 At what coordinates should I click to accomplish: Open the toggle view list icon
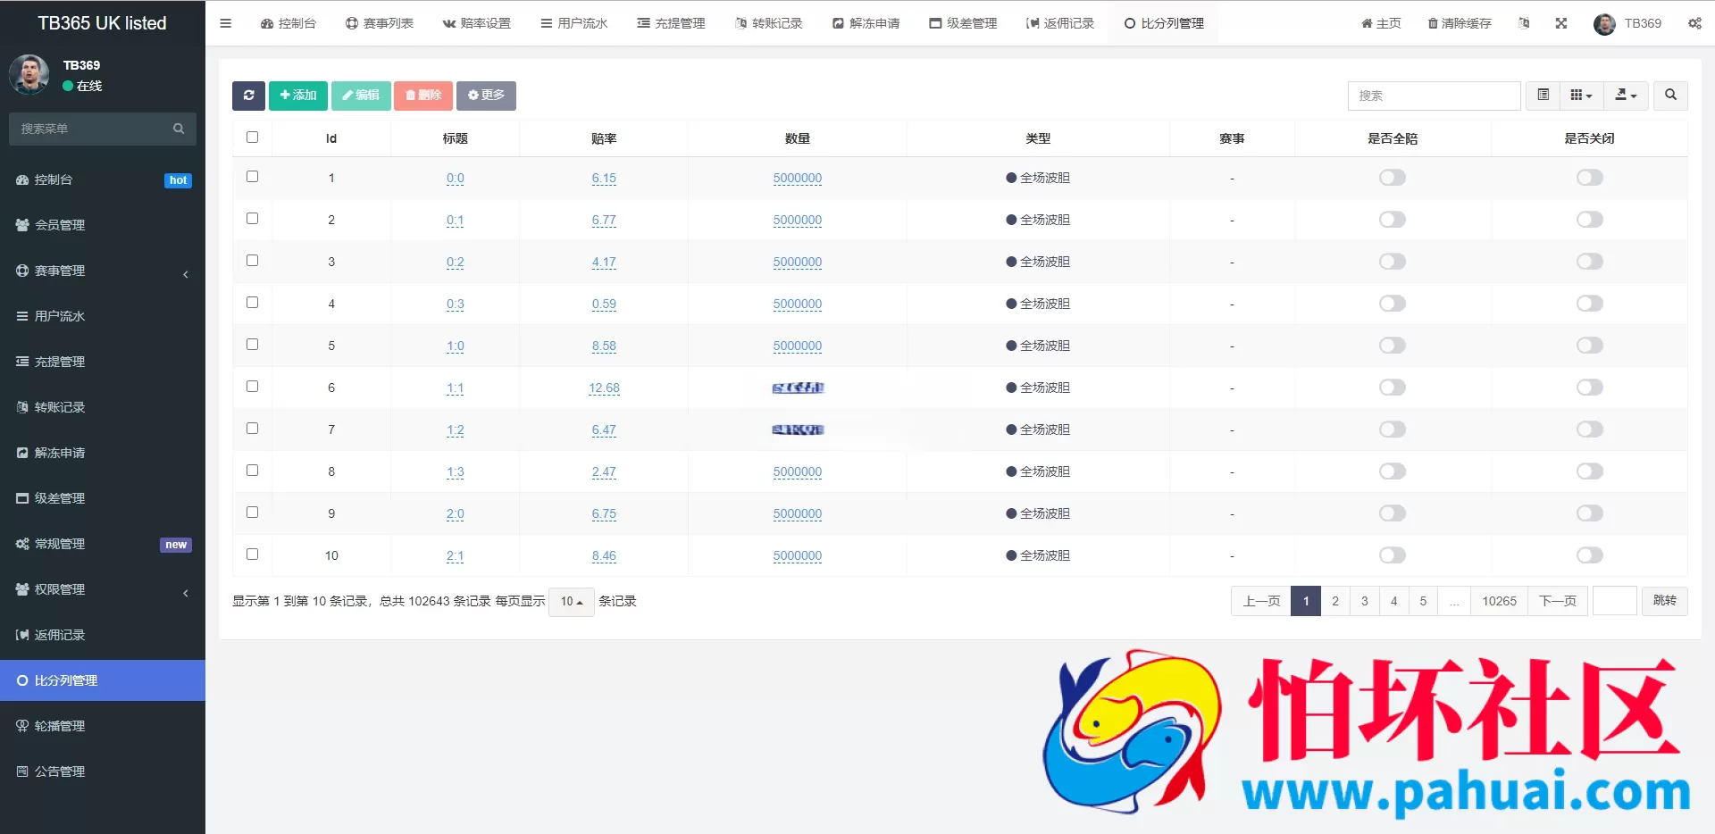[x=1543, y=96]
